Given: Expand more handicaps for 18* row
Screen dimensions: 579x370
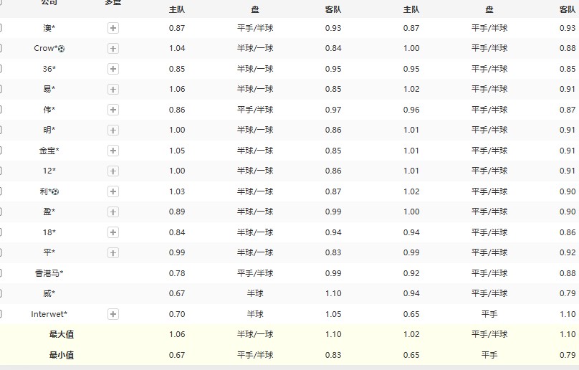Looking at the screenshot, I should click(113, 232).
